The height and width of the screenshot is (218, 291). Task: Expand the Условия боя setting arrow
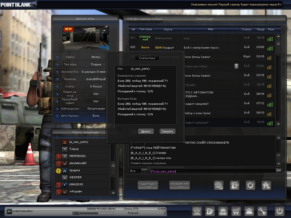[57, 72]
